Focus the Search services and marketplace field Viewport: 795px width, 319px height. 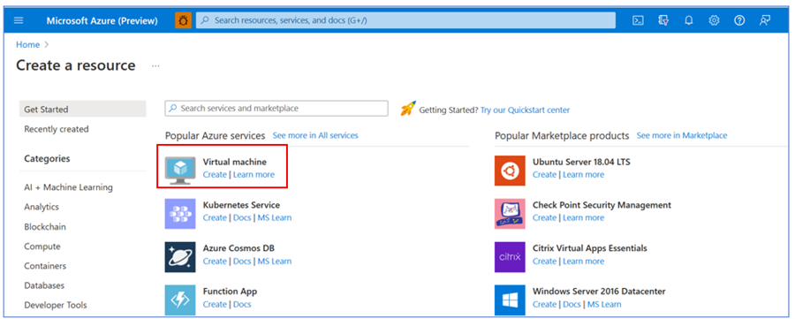coord(276,109)
